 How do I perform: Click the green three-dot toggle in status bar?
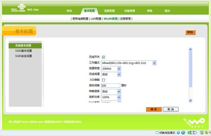coord(192,133)
